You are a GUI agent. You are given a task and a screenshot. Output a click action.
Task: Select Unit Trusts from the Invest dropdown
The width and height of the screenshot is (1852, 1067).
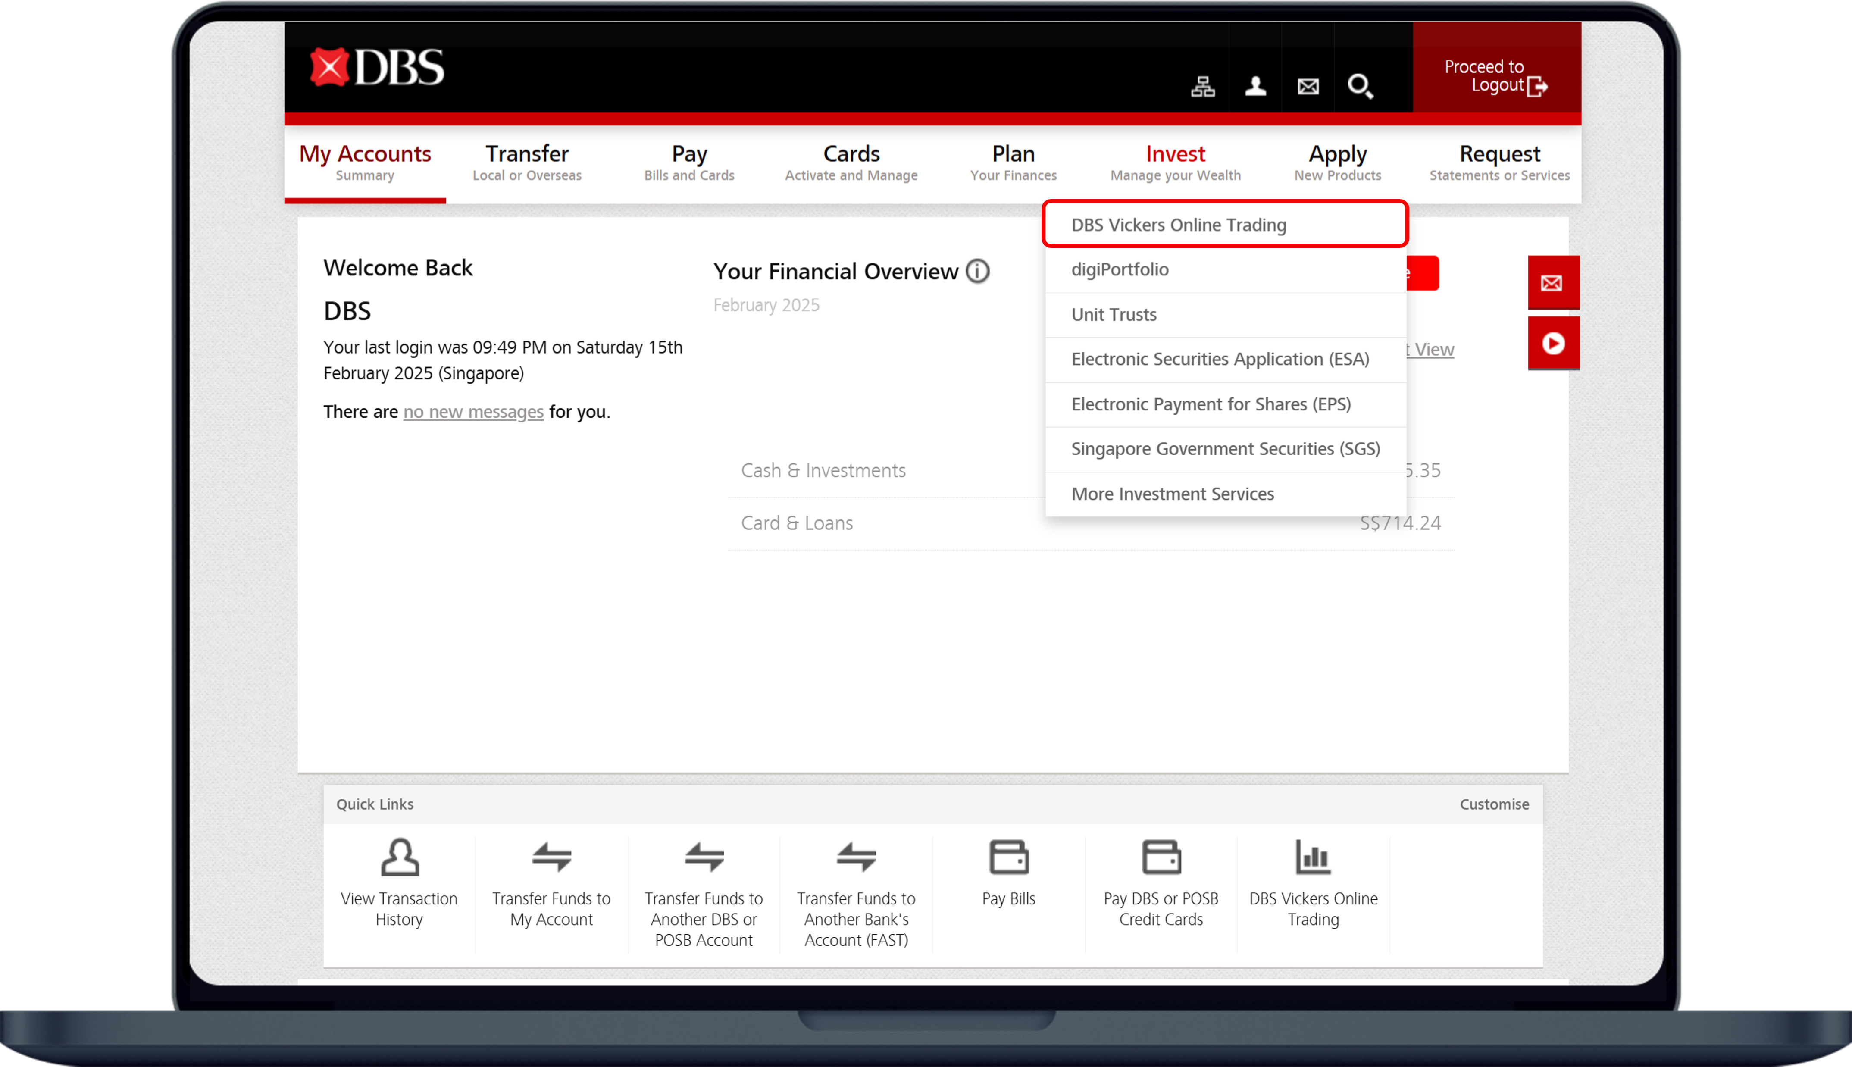(1113, 314)
